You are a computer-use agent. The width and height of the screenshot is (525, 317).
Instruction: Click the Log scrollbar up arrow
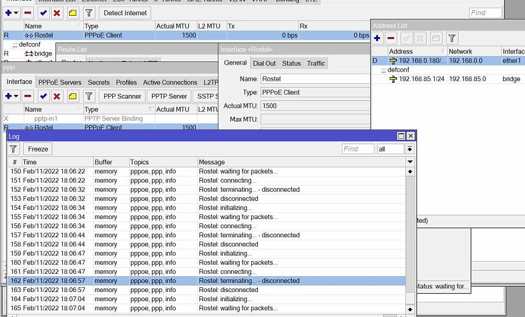(x=410, y=172)
